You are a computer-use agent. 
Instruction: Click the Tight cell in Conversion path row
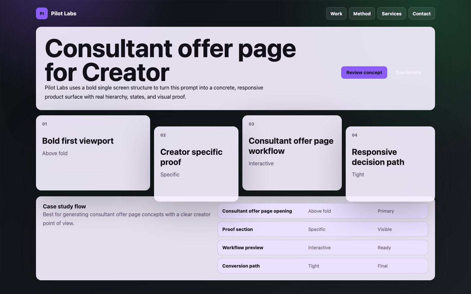click(313, 266)
